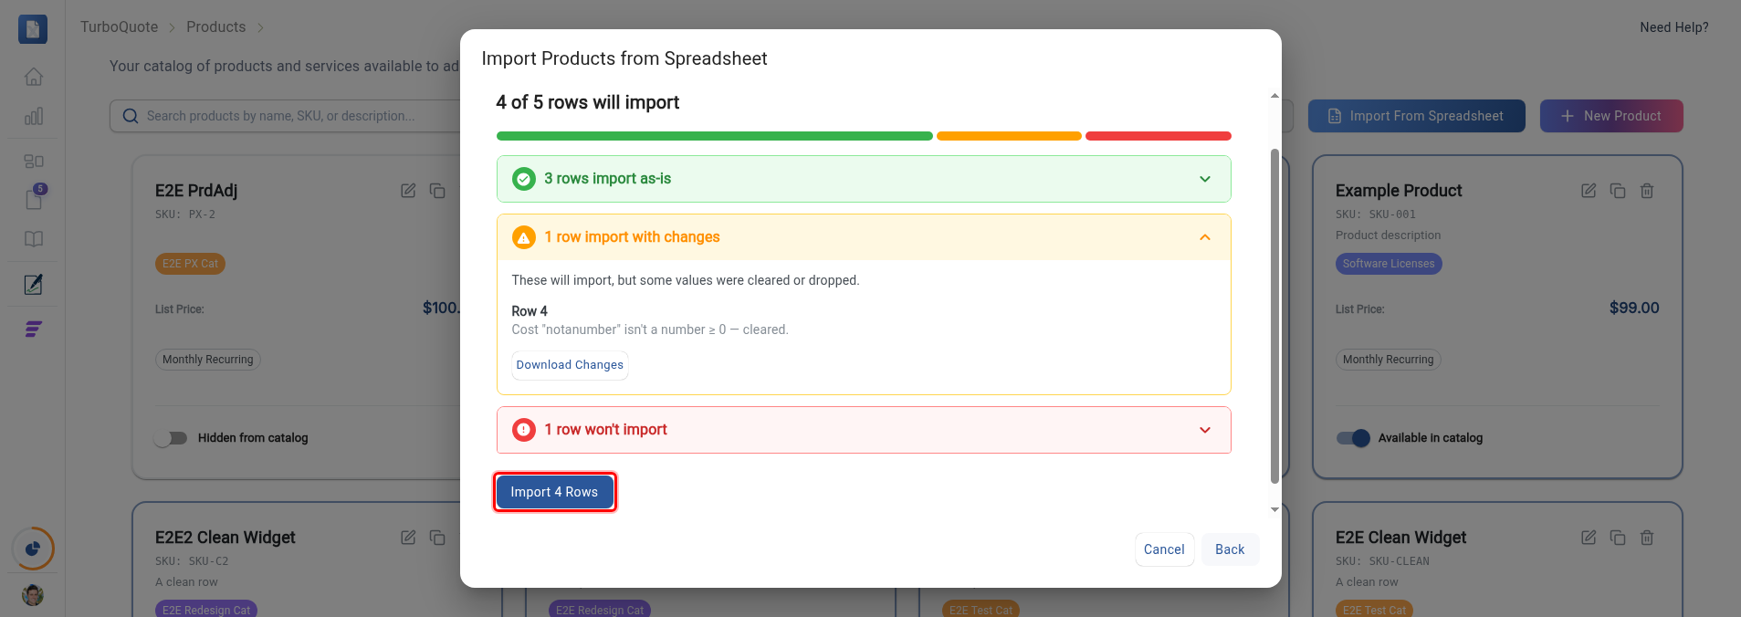Click the SKU: PX-2 text
Image resolution: width=1741 pixels, height=617 pixels.
(185, 214)
